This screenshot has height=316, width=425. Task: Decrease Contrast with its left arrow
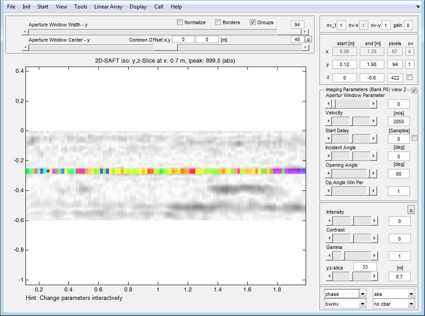(329, 238)
